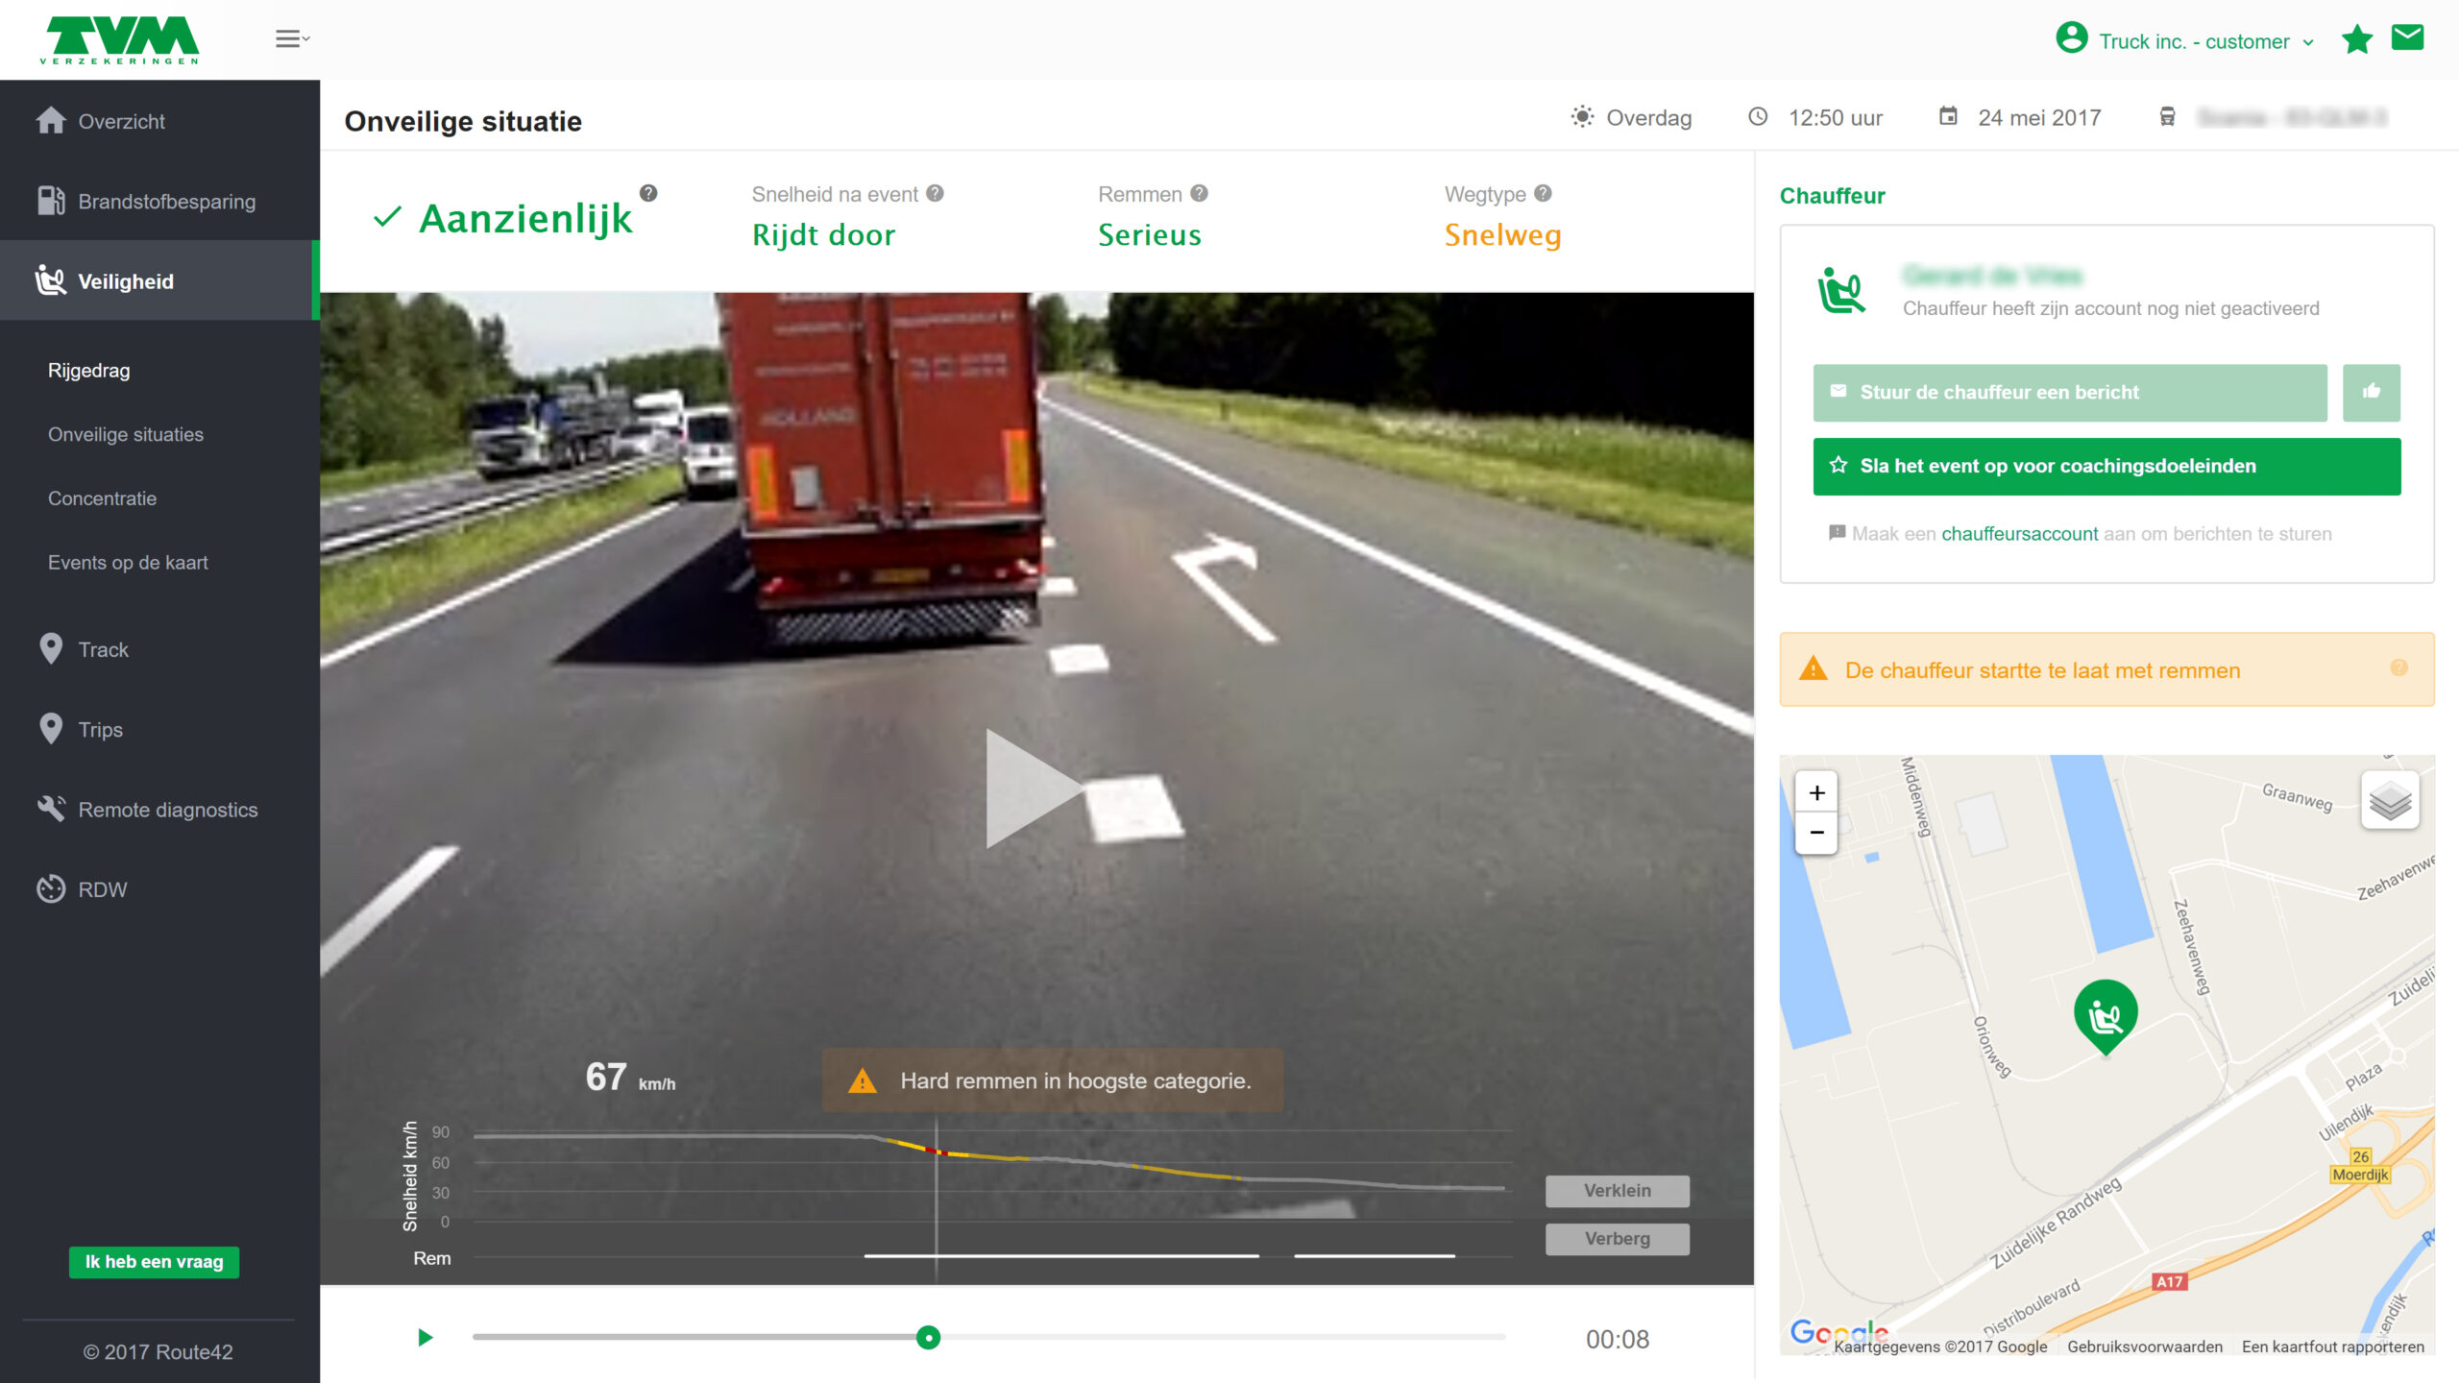The height and width of the screenshot is (1383, 2459).
Task: Click the video progress slider handle
Action: click(x=928, y=1338)
